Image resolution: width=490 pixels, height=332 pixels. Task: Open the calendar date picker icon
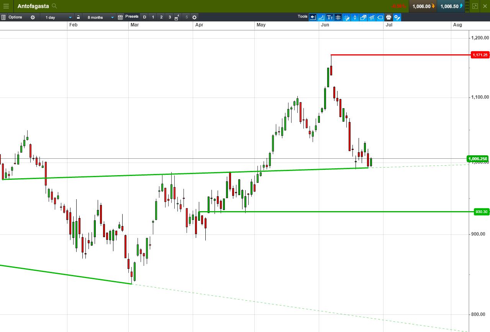[120, 17]
